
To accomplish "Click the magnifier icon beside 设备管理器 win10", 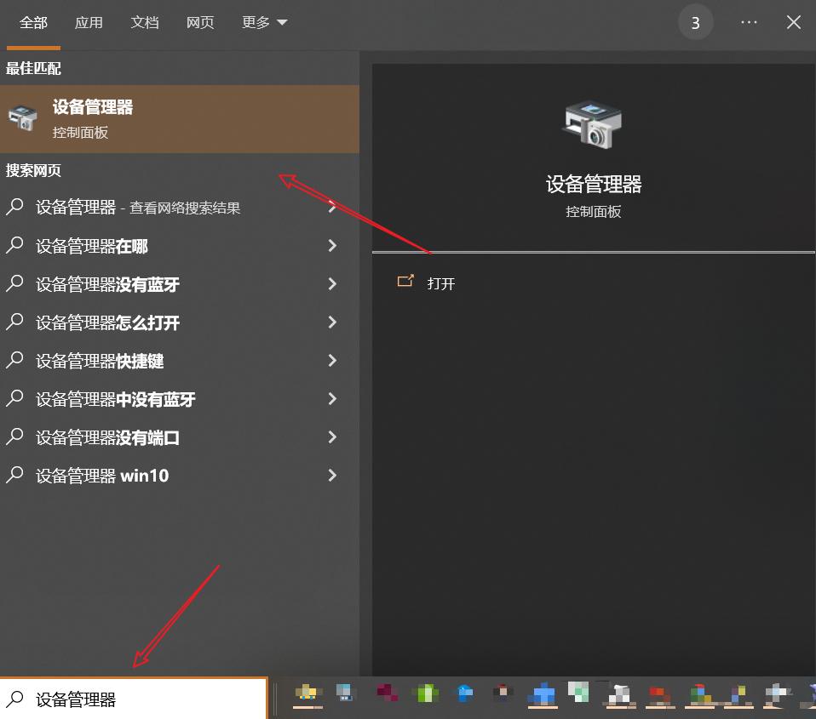I will coord(14,476).
